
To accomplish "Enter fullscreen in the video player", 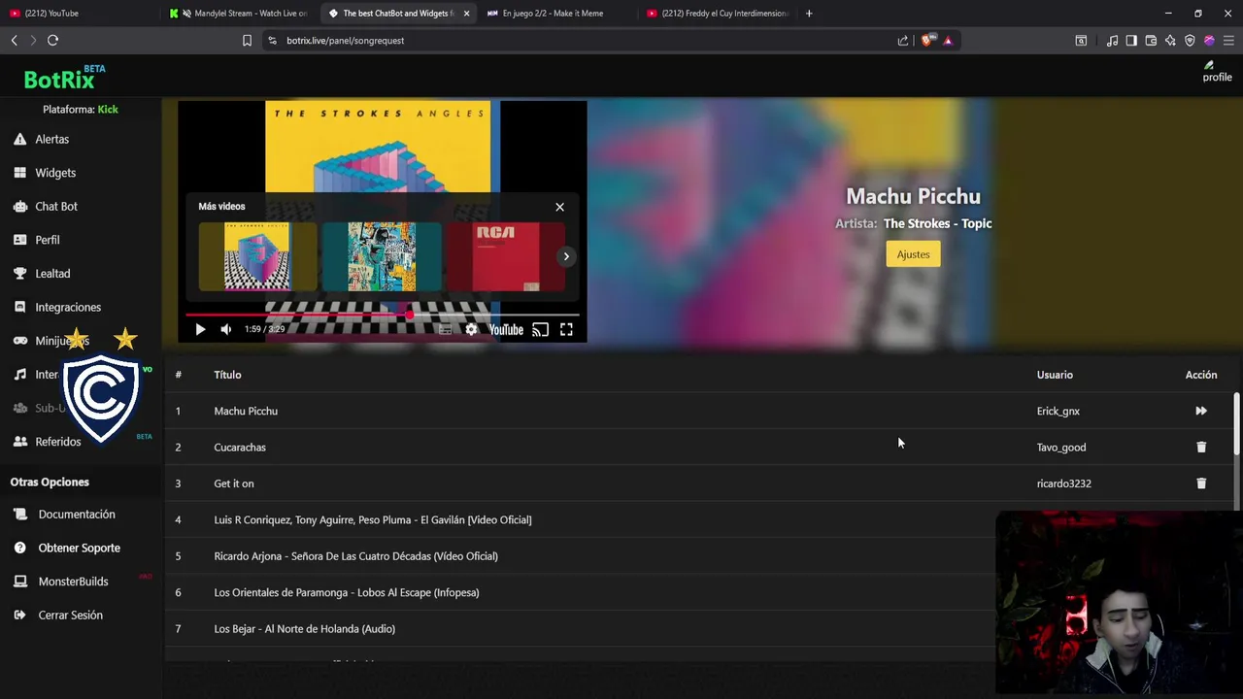I will (x=566, y=330).
